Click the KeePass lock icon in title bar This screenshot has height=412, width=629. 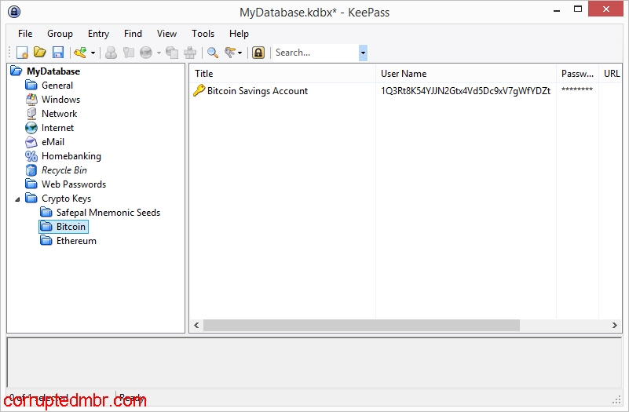(x=14, y=12)
